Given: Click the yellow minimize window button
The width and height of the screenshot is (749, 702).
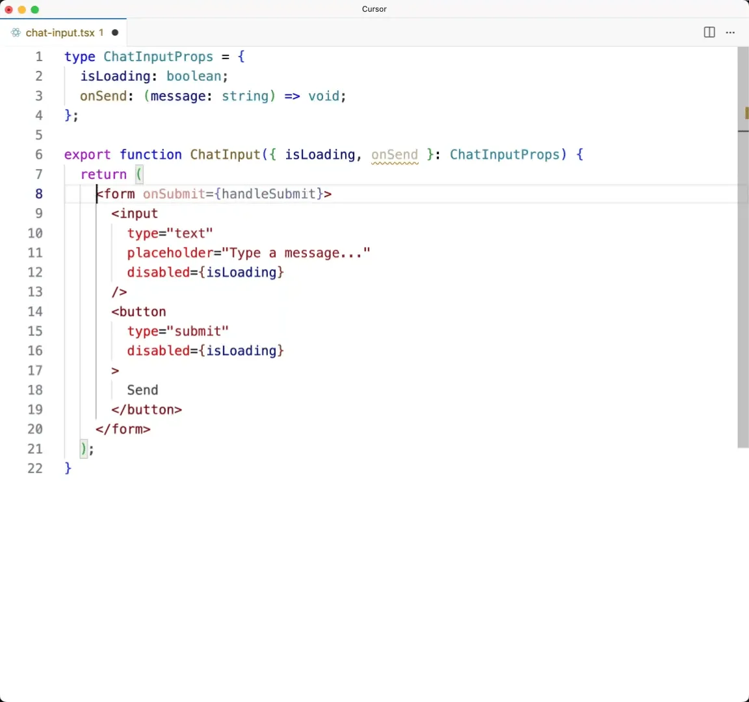Looking at the screenshot, I should point(22,10).
